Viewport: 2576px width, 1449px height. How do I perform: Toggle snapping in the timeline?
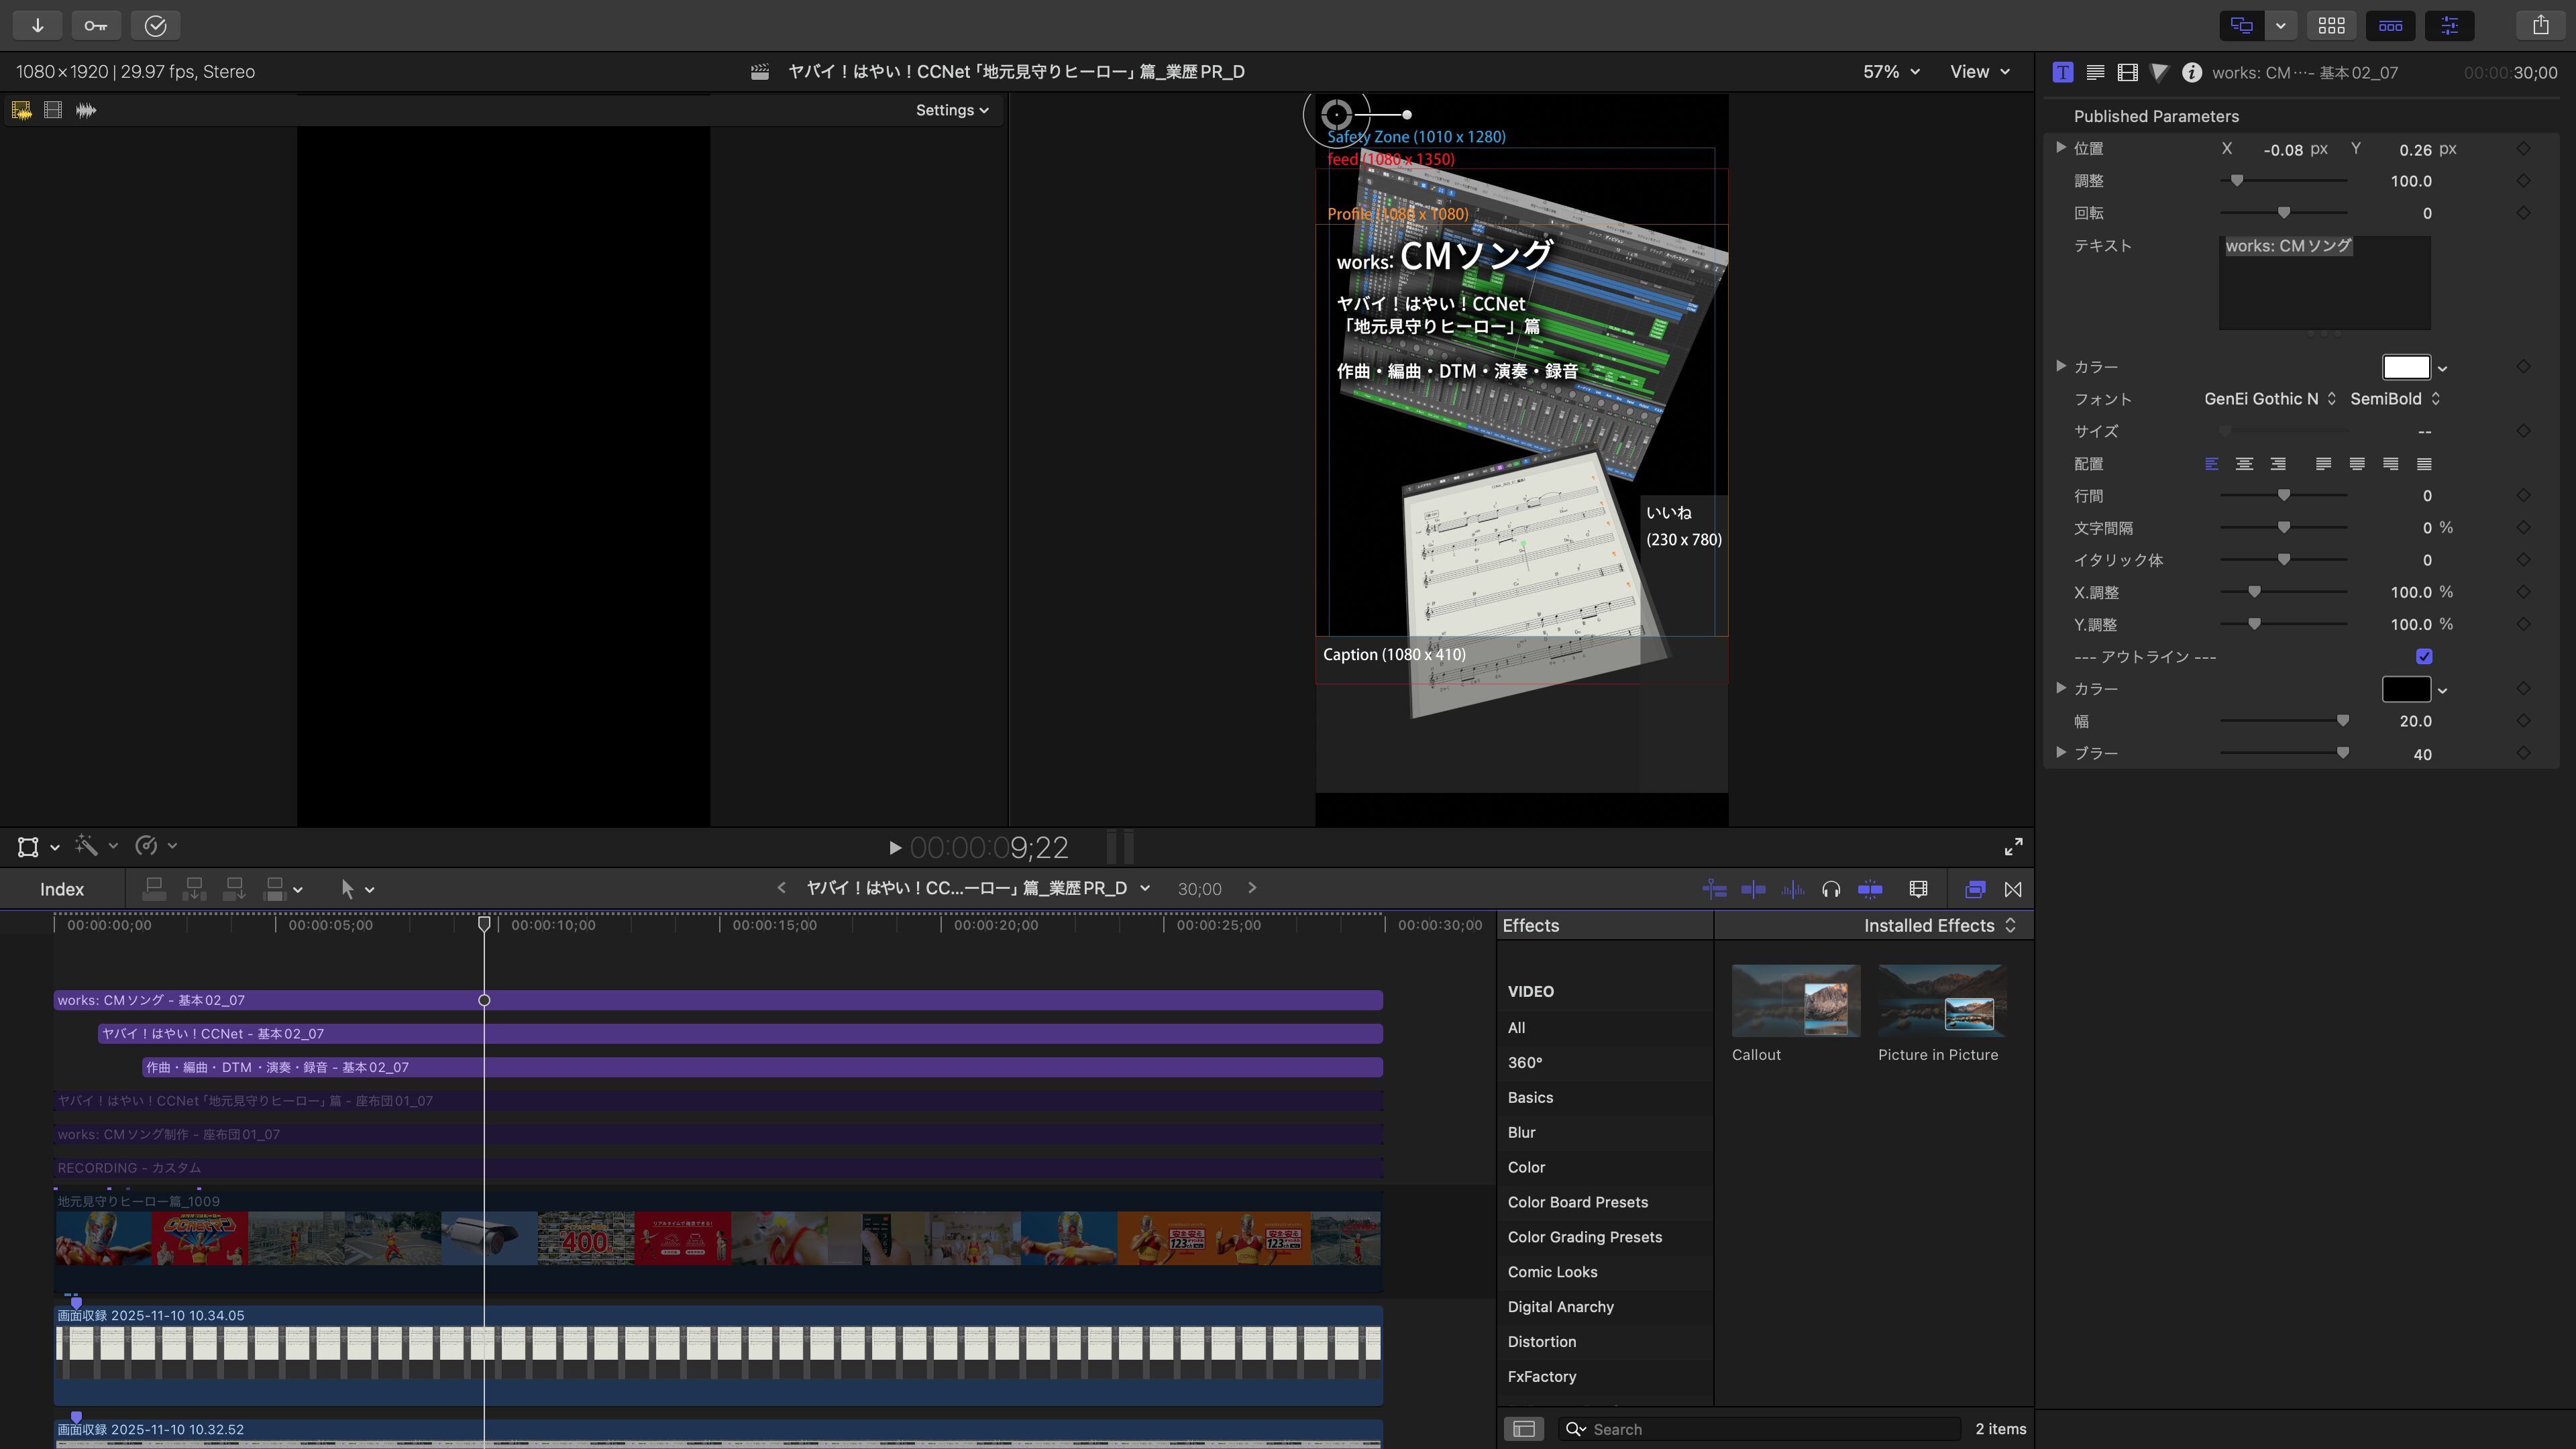click(1870, 889)
